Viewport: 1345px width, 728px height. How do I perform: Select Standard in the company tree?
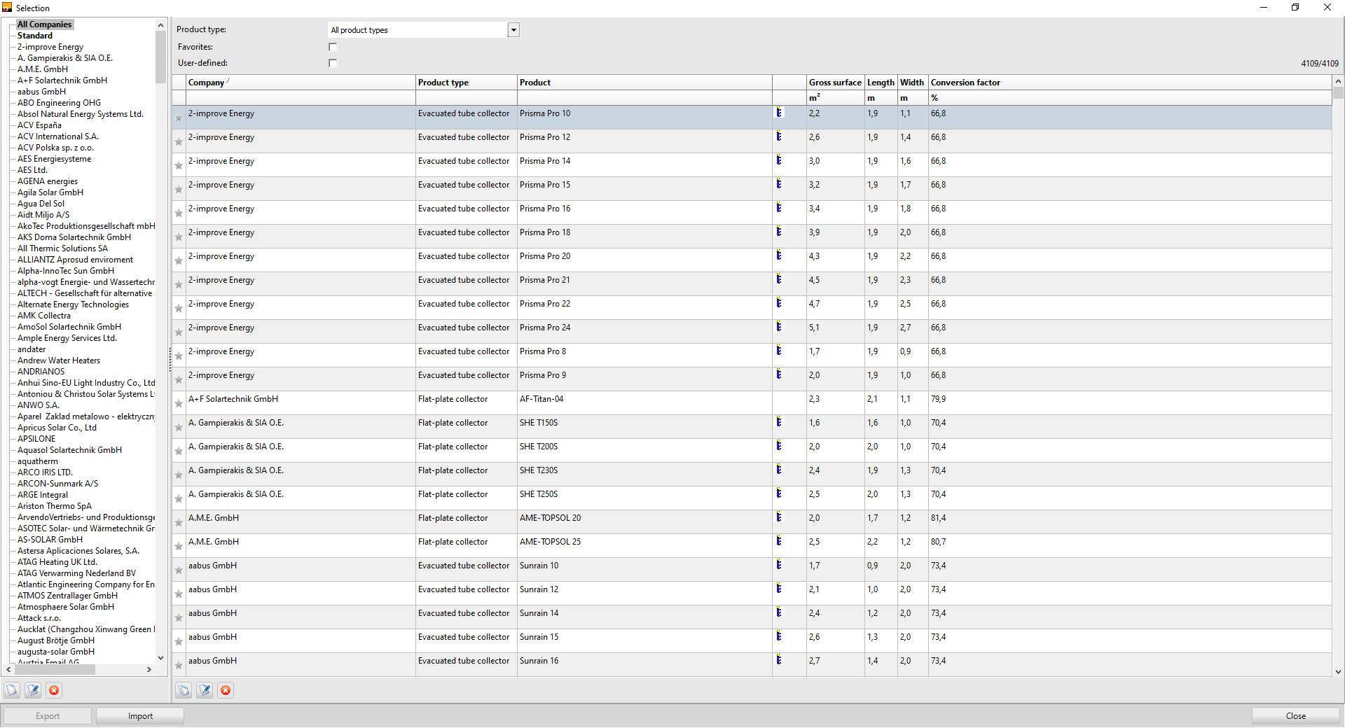[x=35, y=36]
